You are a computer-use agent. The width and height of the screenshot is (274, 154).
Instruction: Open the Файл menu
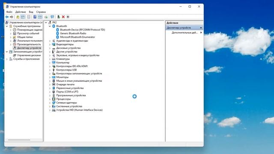click(9, 12)
